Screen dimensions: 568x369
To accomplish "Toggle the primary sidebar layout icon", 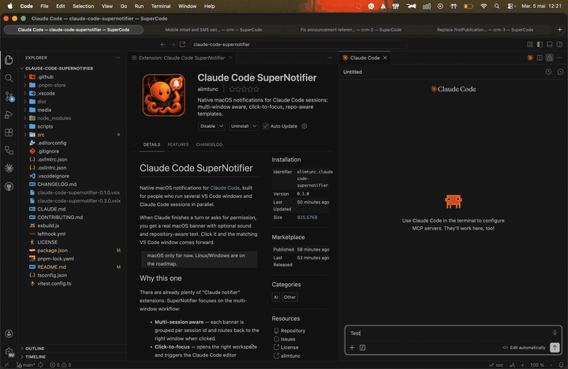I will 540,44.
